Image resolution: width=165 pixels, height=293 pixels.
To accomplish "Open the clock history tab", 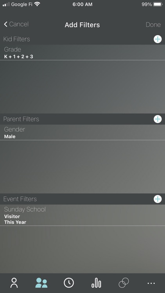I will pyautogui.click(x=69, y=283).
